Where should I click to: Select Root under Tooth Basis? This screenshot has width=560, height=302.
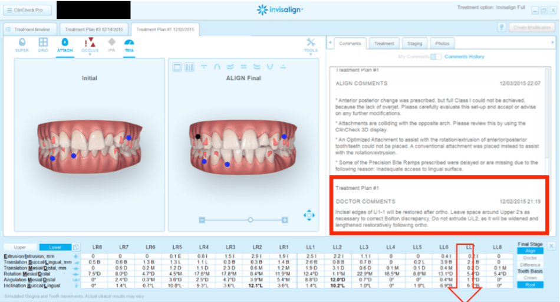(530, 285)
